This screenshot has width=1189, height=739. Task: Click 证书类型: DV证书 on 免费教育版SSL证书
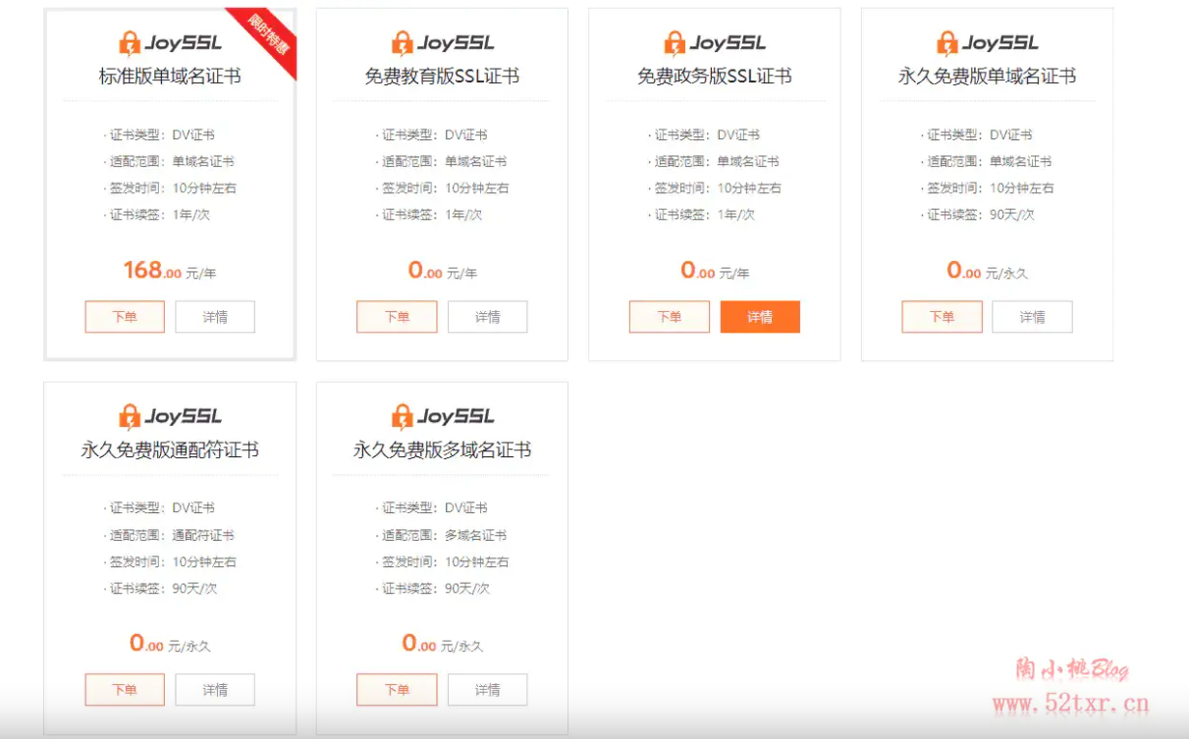click(431, 134)
